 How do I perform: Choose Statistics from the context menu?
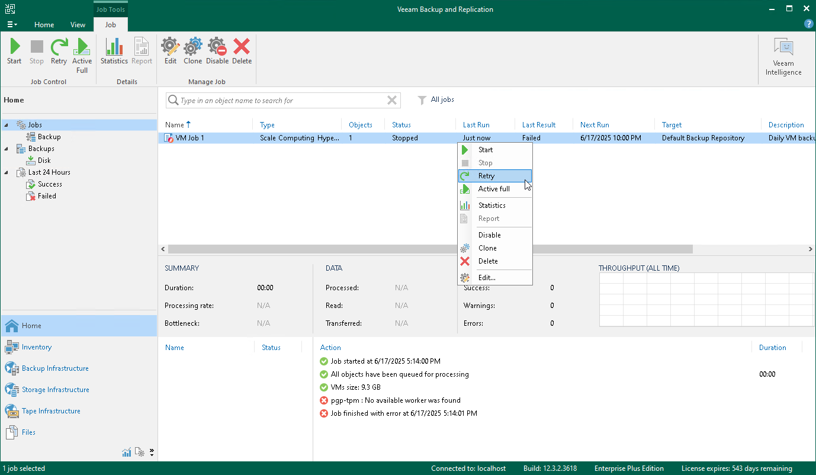494,206
